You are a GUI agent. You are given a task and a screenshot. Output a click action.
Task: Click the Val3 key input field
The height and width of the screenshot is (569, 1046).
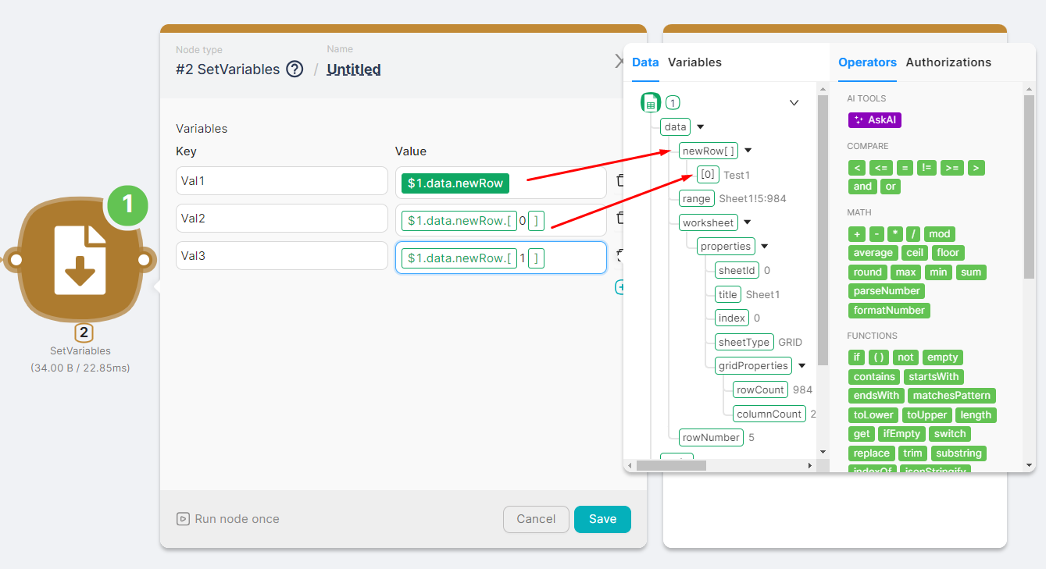pyautogui.click(x=282, y=256)
